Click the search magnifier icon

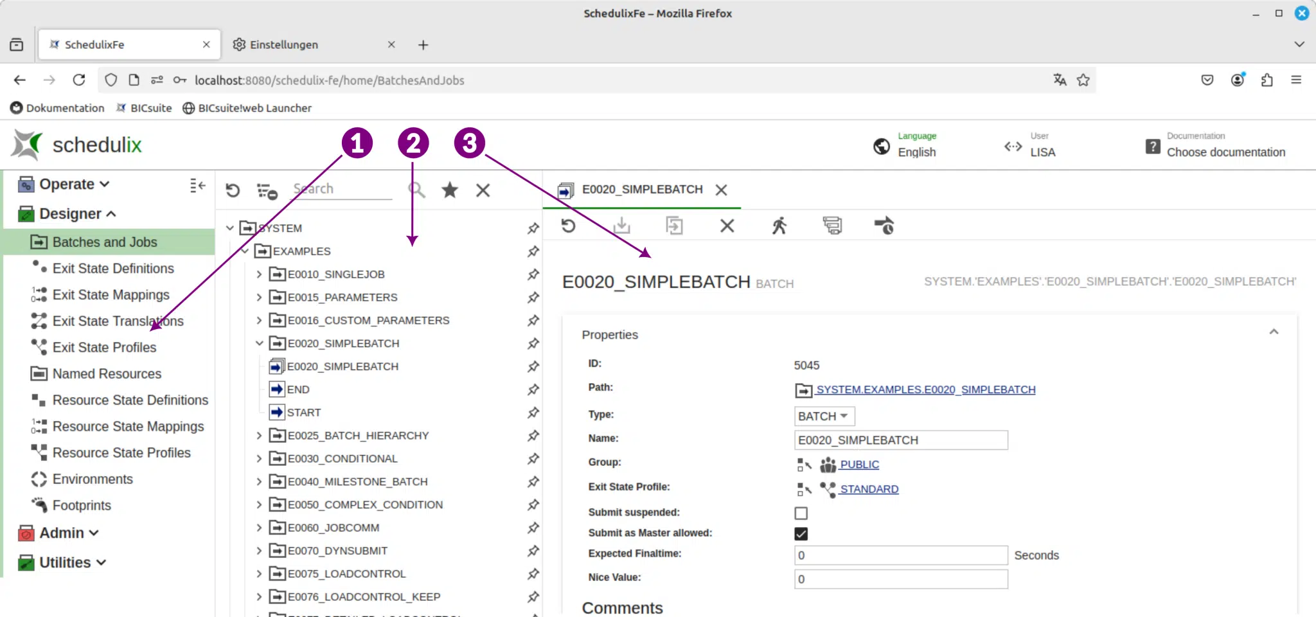pos(416,190)
